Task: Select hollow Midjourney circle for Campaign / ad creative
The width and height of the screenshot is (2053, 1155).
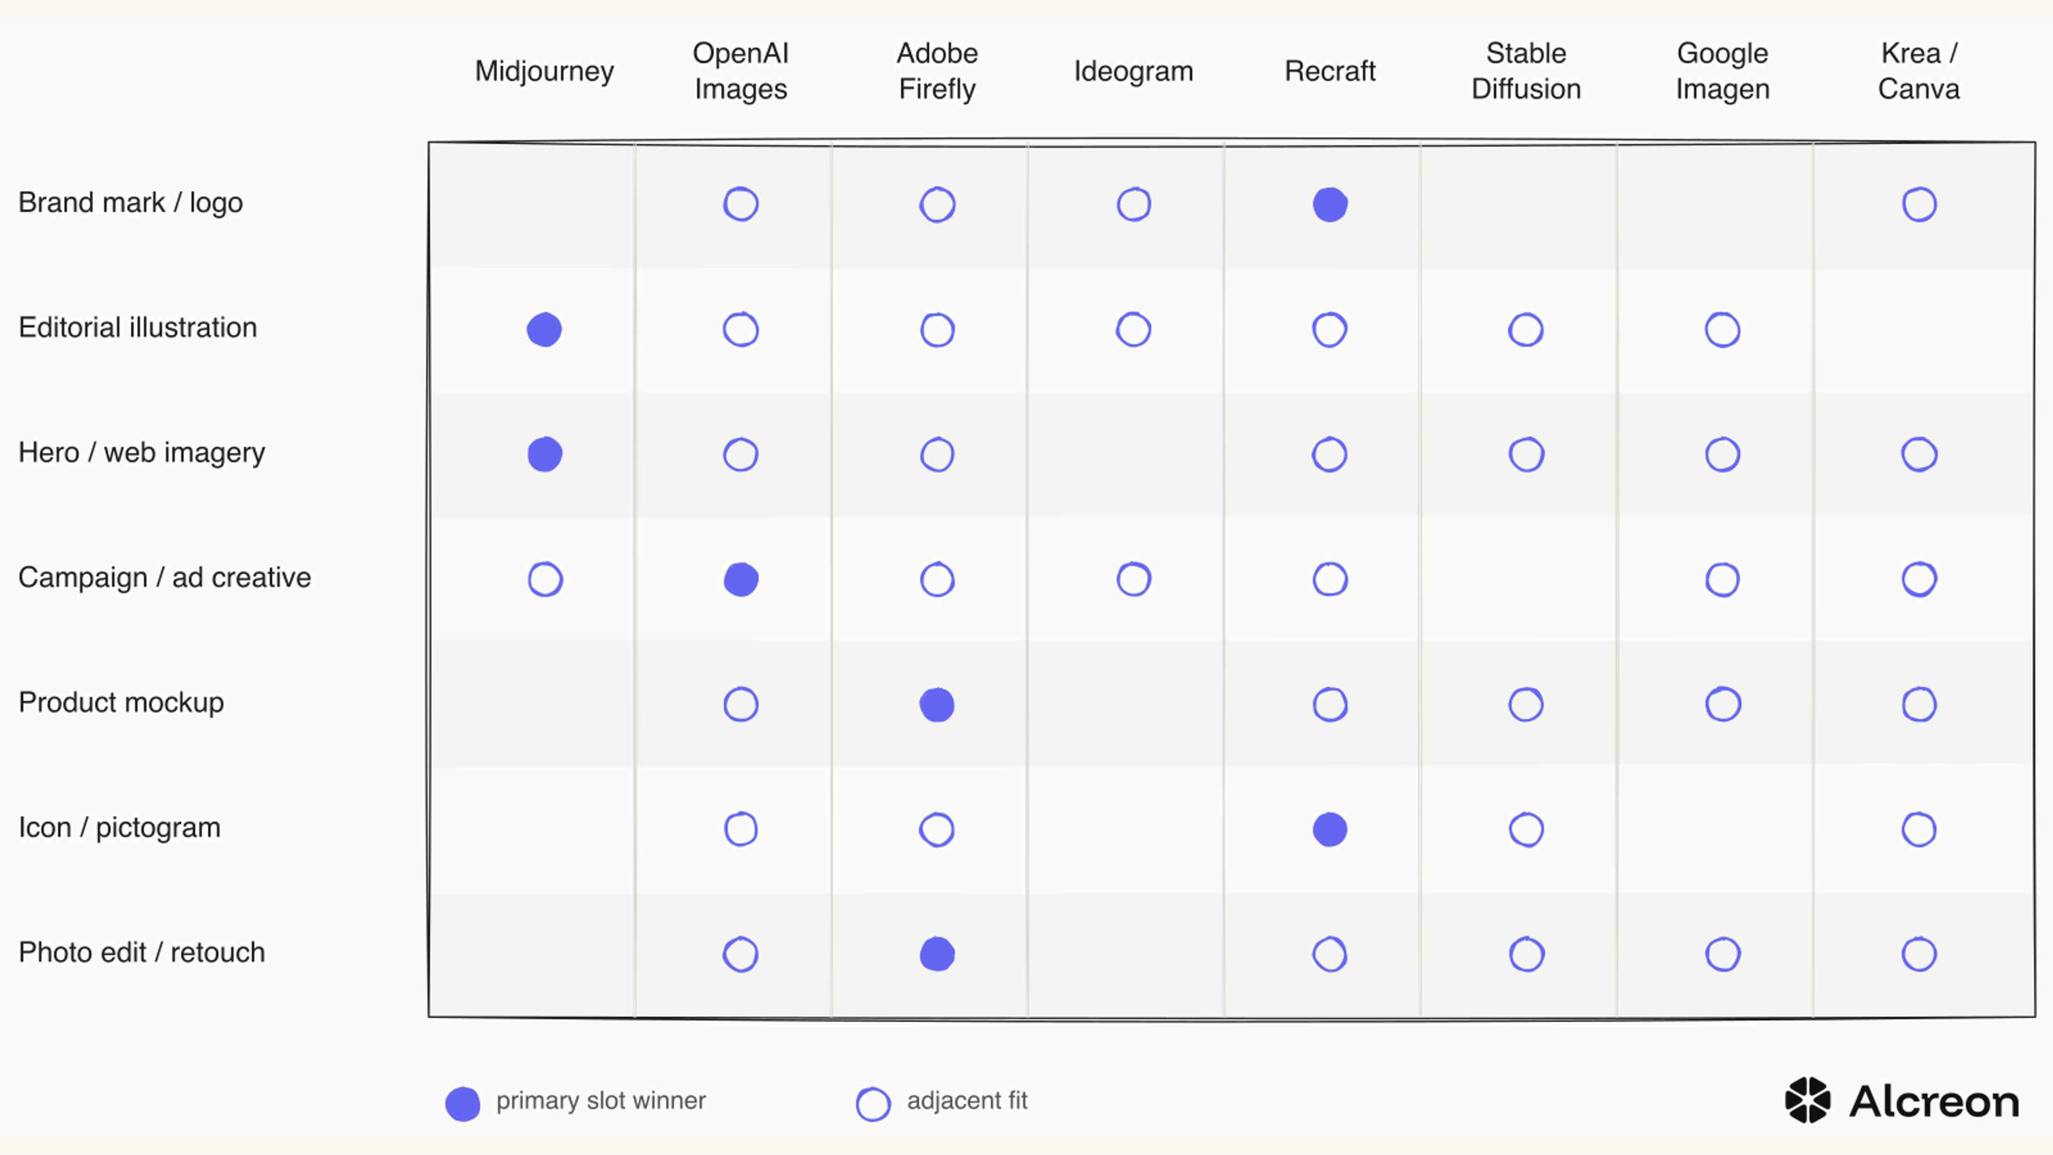Action: point(545,580)
